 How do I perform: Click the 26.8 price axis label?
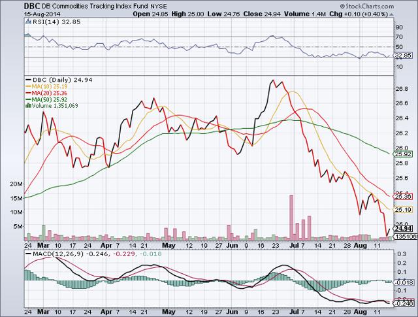point(401,88)
